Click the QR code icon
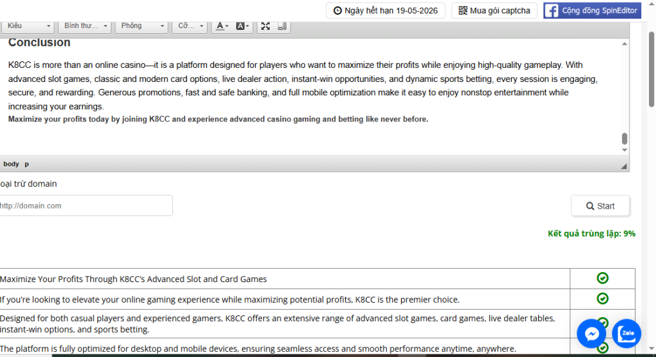 [x=463, y=11]
